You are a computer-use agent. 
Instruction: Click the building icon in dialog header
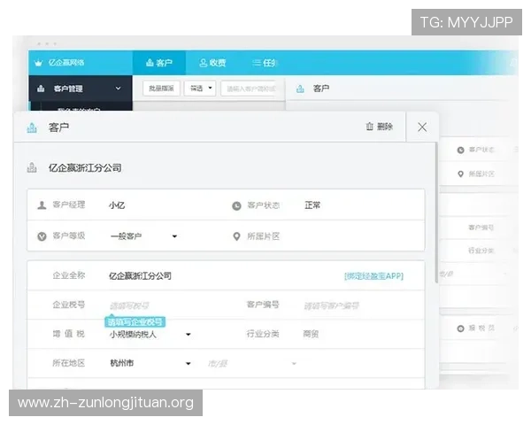point(32,127)
